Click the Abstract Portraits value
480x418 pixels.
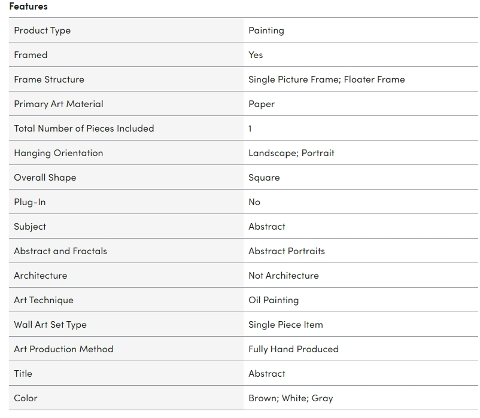[x=287, y=251]
